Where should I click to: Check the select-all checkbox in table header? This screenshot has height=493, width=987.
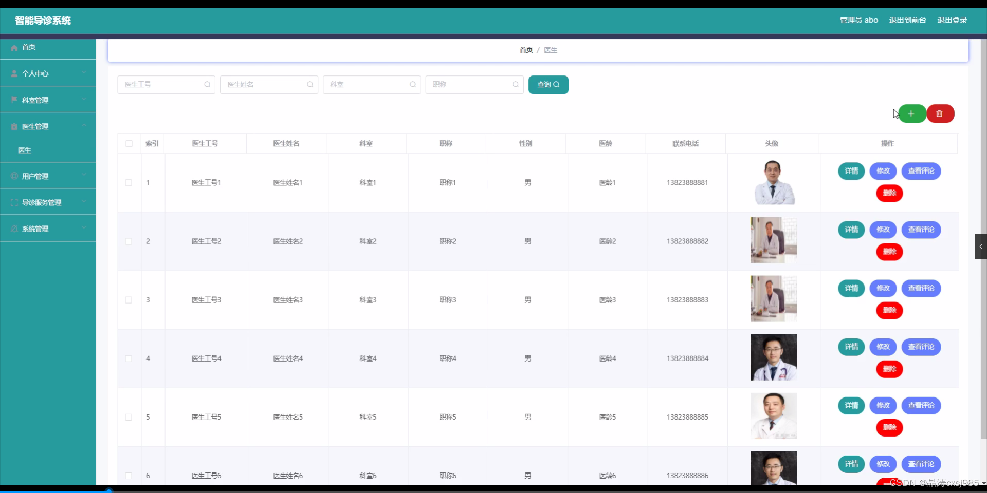129,143
